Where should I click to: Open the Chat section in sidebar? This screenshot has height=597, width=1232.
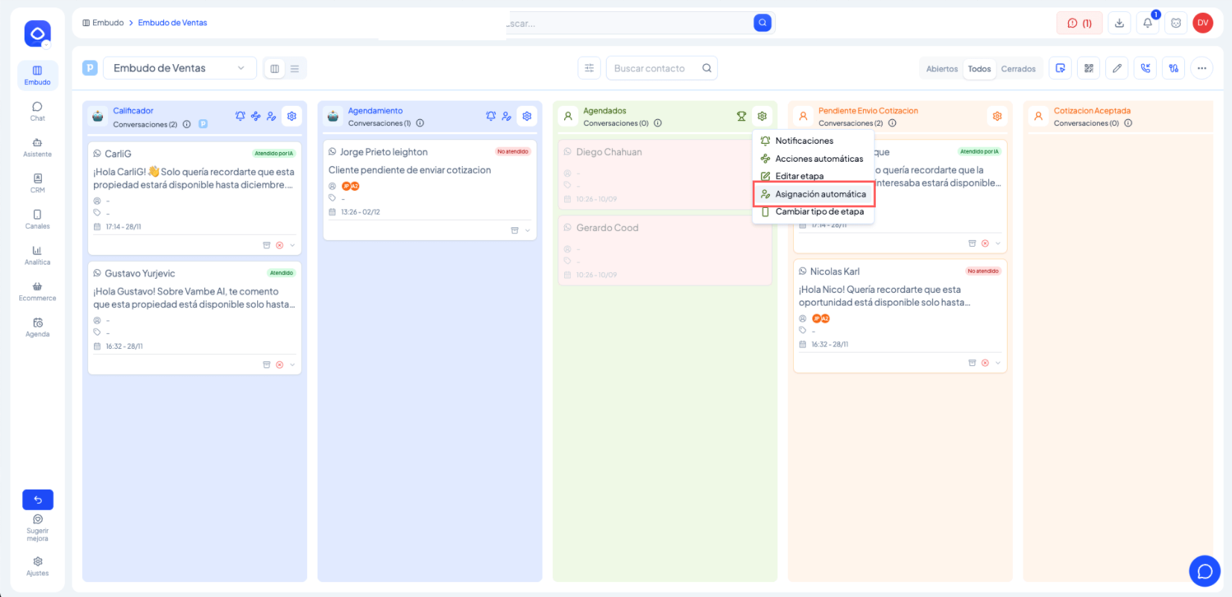(x=37, y=111)
